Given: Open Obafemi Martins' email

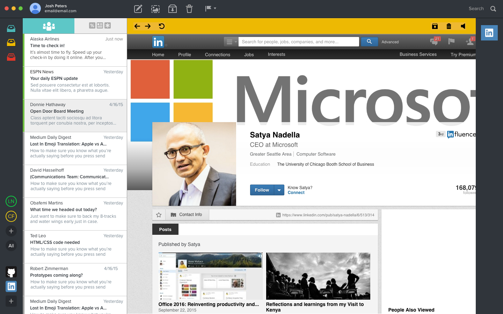Looking at the screenshot, I should [75, 214].
